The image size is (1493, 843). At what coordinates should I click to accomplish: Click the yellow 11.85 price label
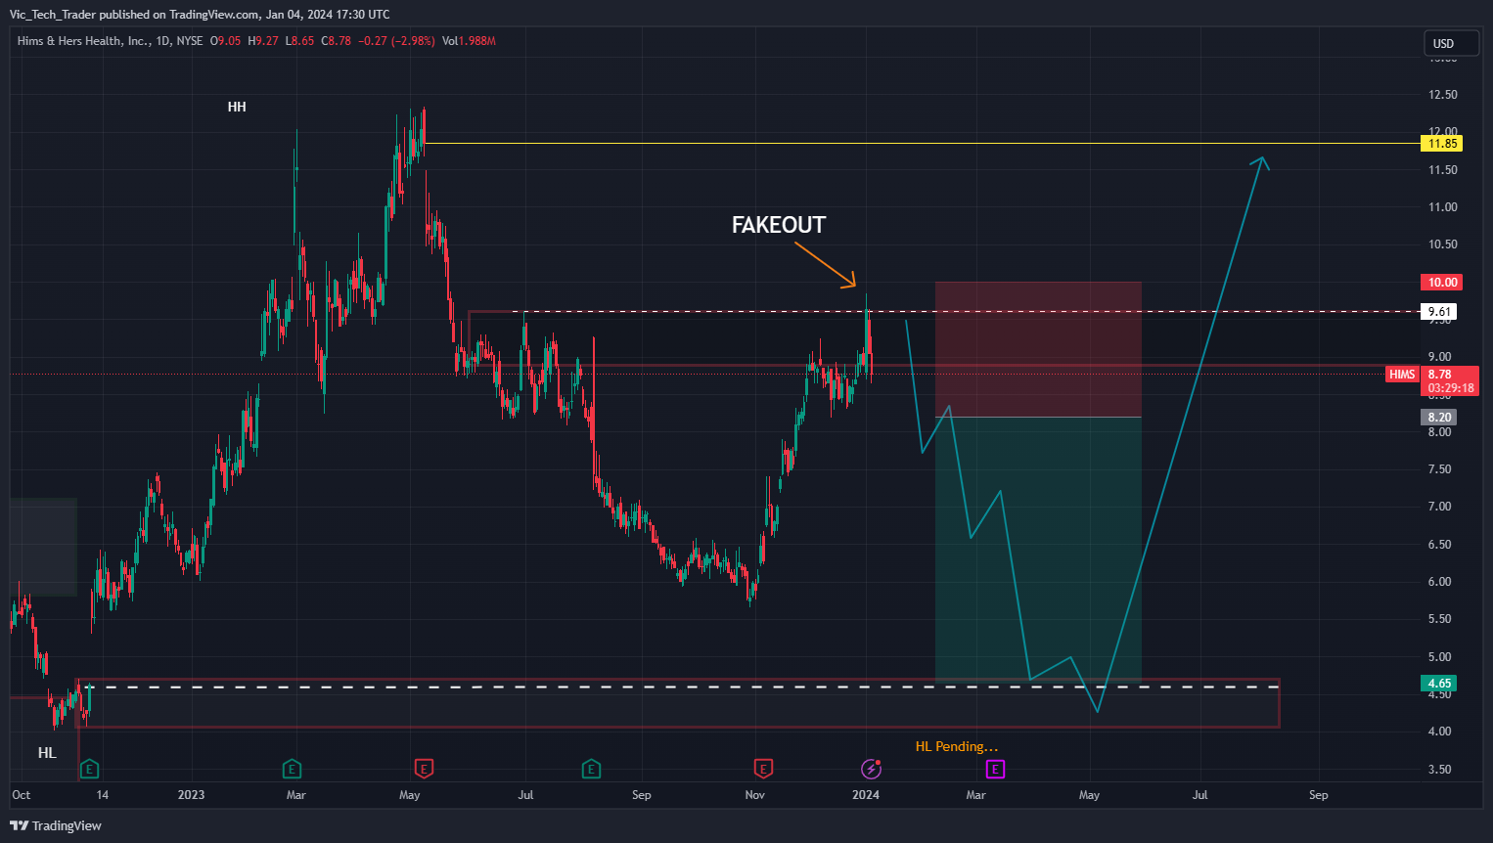click(1442, 144)
